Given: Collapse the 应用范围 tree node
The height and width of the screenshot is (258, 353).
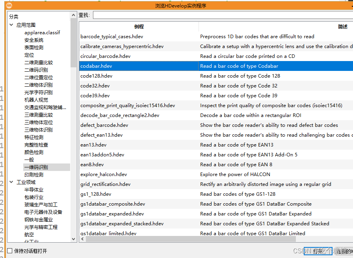Looking at the screenshot, I should (x=11, y=25).
